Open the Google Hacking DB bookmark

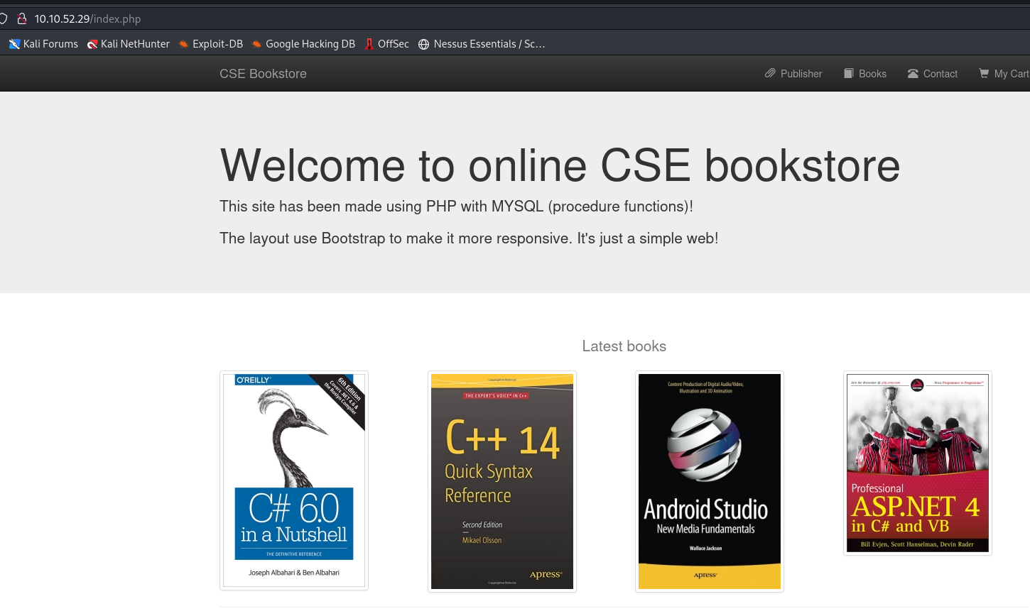point(310,44)
